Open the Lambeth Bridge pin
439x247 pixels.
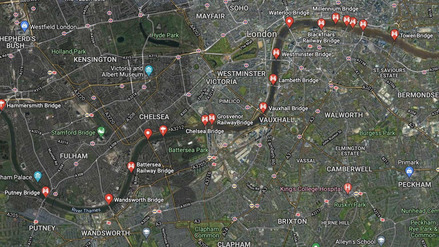[273, 79]
